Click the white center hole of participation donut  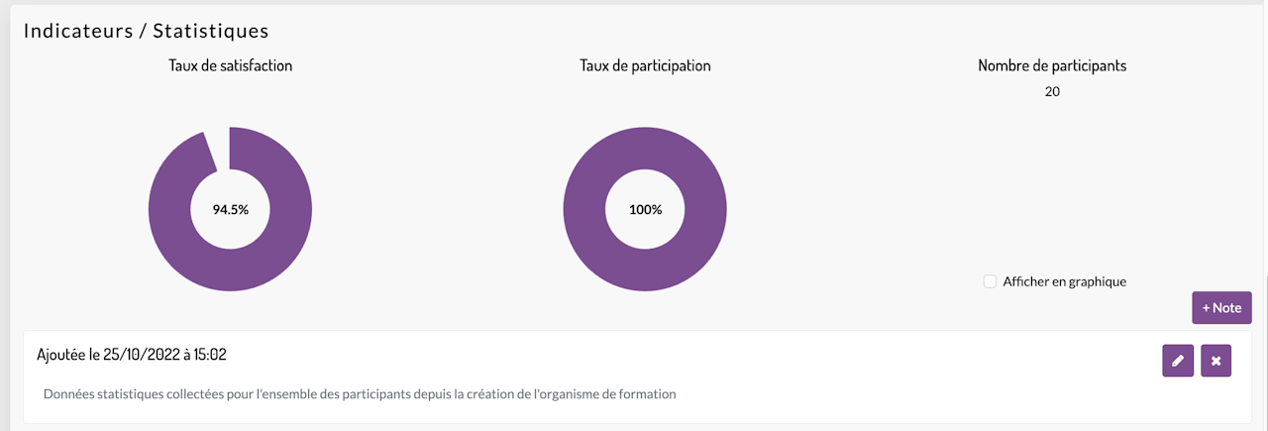[645, 188]
